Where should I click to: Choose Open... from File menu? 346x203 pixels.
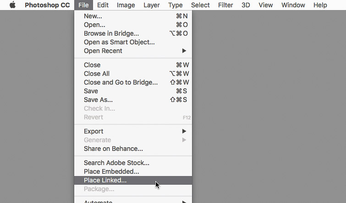[133, 25]
